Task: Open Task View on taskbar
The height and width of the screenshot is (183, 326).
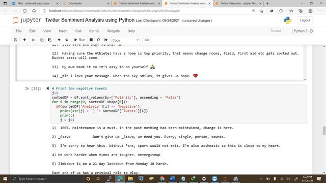Action: [98, 178]
